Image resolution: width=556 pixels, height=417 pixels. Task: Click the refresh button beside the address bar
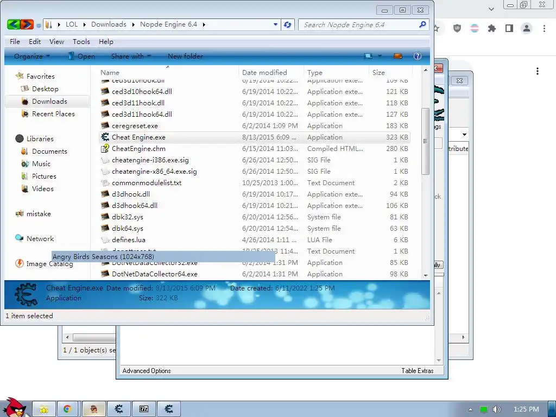click(288, 24)
